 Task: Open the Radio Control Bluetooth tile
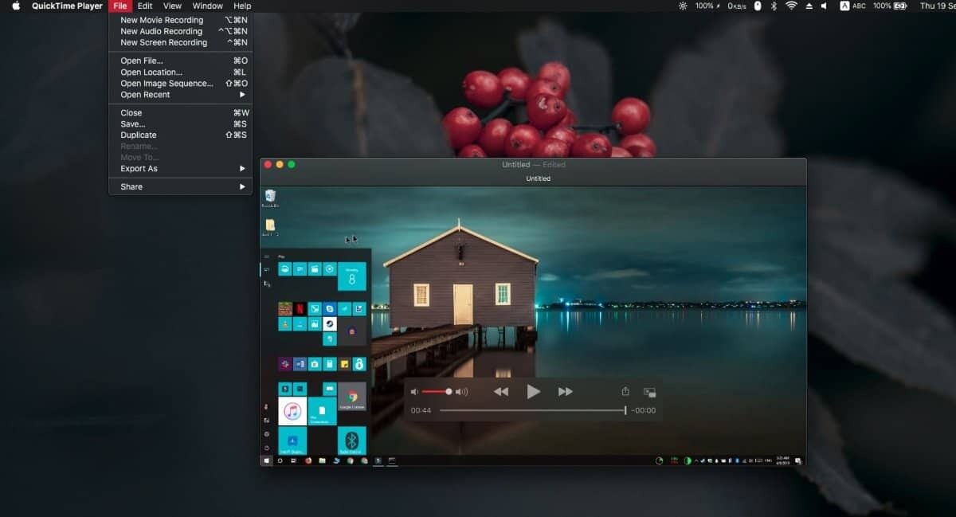[x=351, y=440]
